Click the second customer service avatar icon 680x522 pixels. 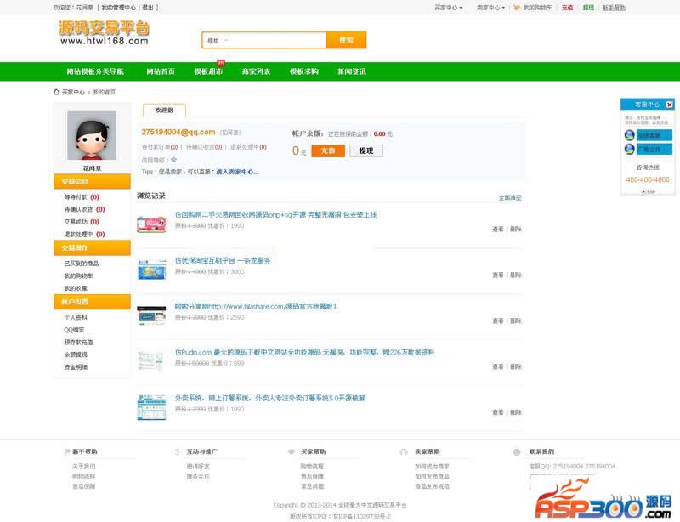629,149
